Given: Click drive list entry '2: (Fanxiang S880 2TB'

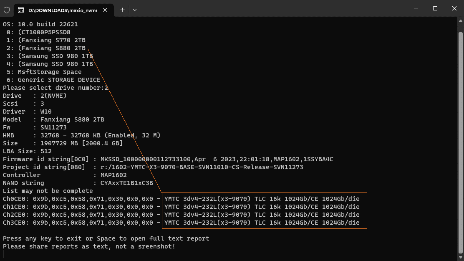Looking at the screenshot, I should pyautogui.click(x=46, y=48).
